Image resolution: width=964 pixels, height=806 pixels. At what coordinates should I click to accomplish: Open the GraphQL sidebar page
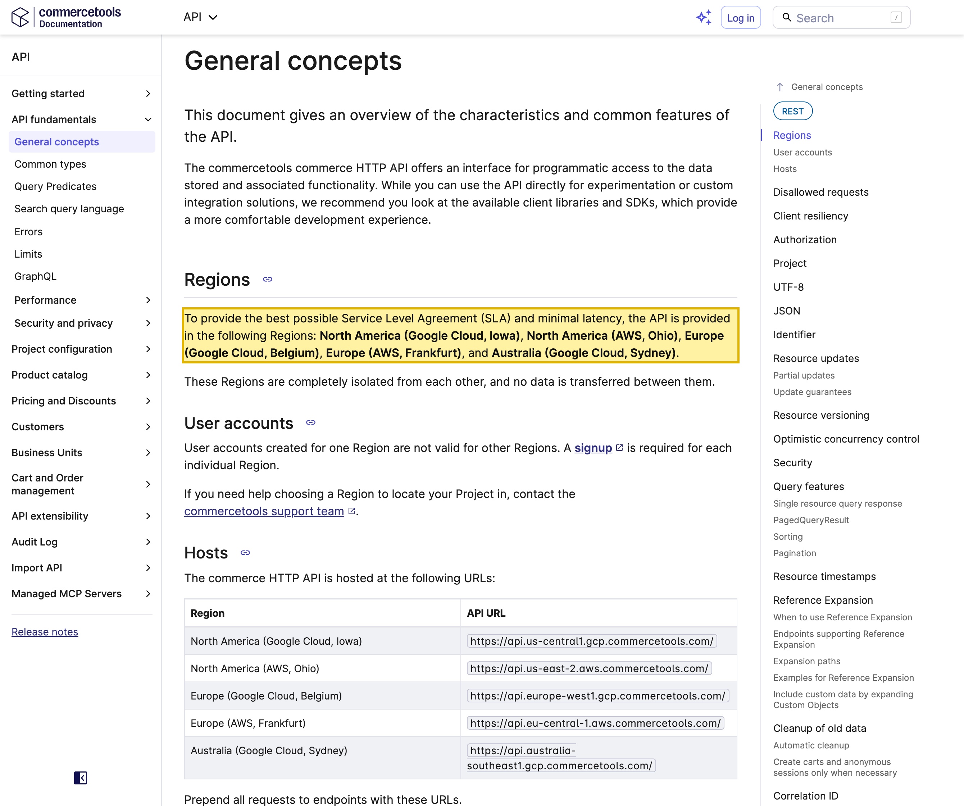(35, 276)
